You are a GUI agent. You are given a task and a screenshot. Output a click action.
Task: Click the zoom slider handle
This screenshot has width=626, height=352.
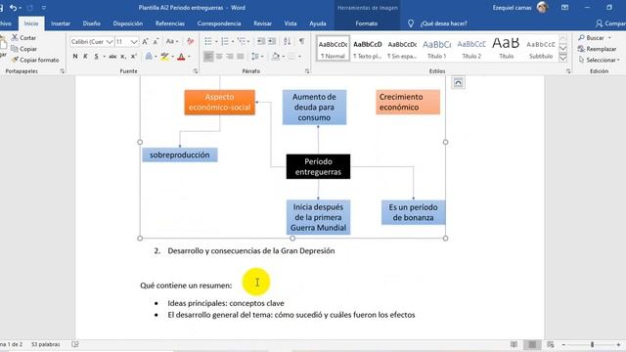click(592, 344)
